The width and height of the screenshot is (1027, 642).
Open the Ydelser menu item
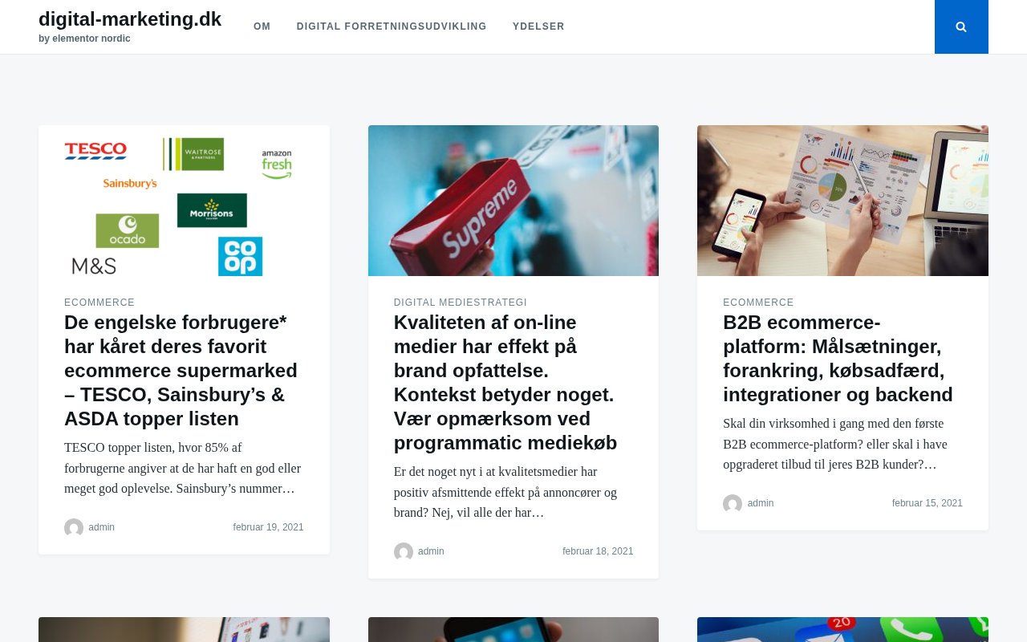pos(538,26)
